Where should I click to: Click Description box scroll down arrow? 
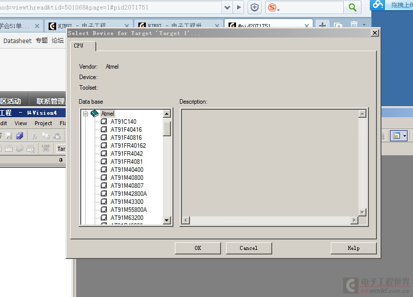pyautogui.click(x=362, y=212)
